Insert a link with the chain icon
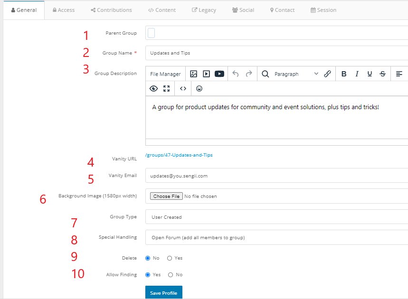Screen dimensions: 408x299 coord(327,74)
